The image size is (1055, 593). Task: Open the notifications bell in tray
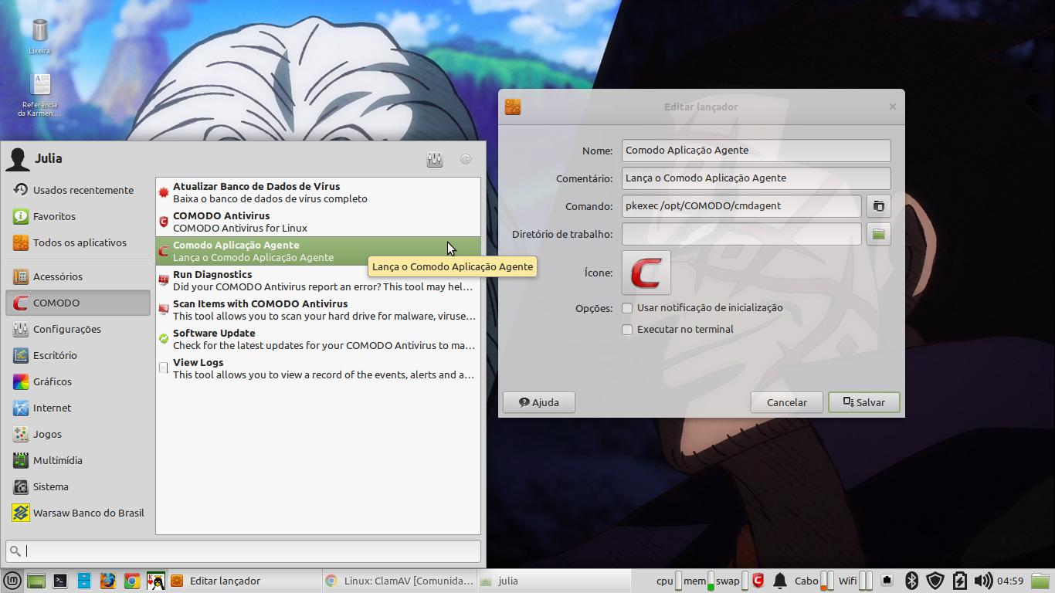780,581
